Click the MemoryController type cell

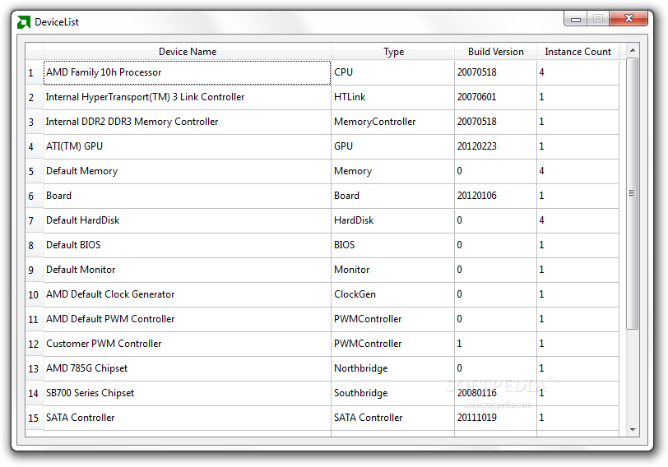point(392,122)
